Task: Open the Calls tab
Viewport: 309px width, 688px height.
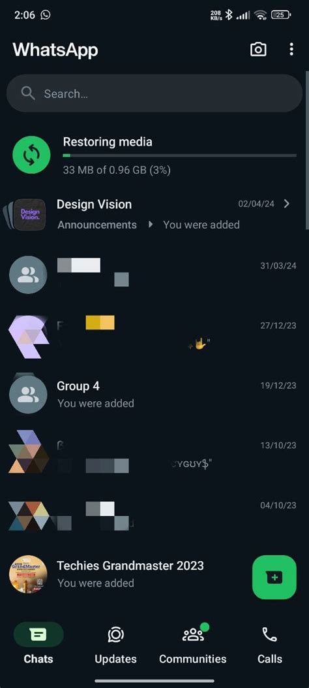Action: [270, 644]
